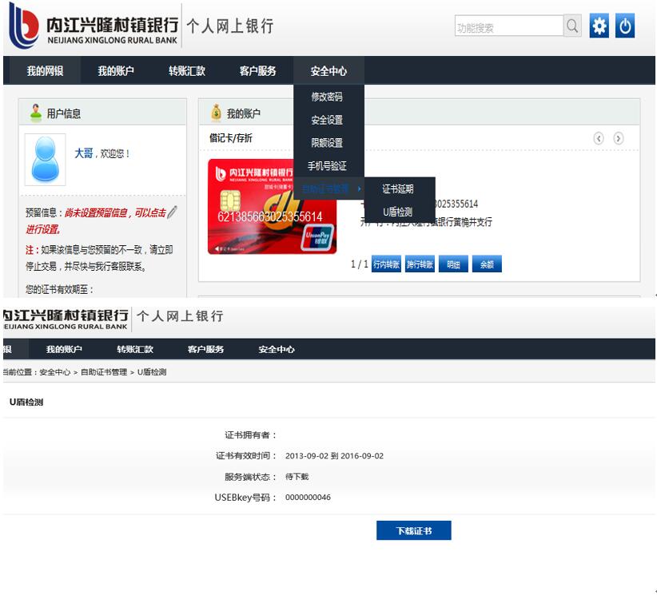Click the money bag icon beside 我的账户
The width and height of the screenshot is (657, 595).
pyautogui.click(x=217, y=113)
